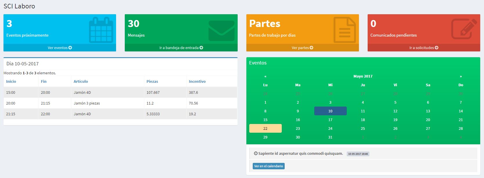Click the edit pencil icon in Comunicados card
Viewport: 484px width, 178px height.
(x=464, y=29)
